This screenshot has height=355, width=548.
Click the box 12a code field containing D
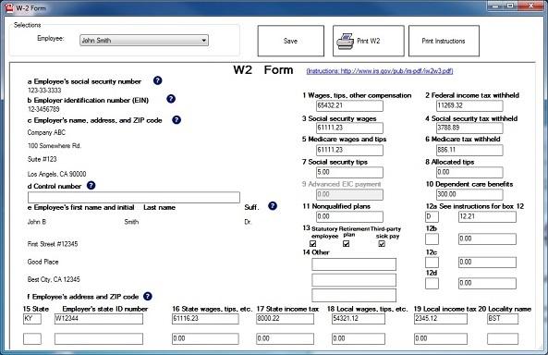pyautogui.click(x=432, y=216)
